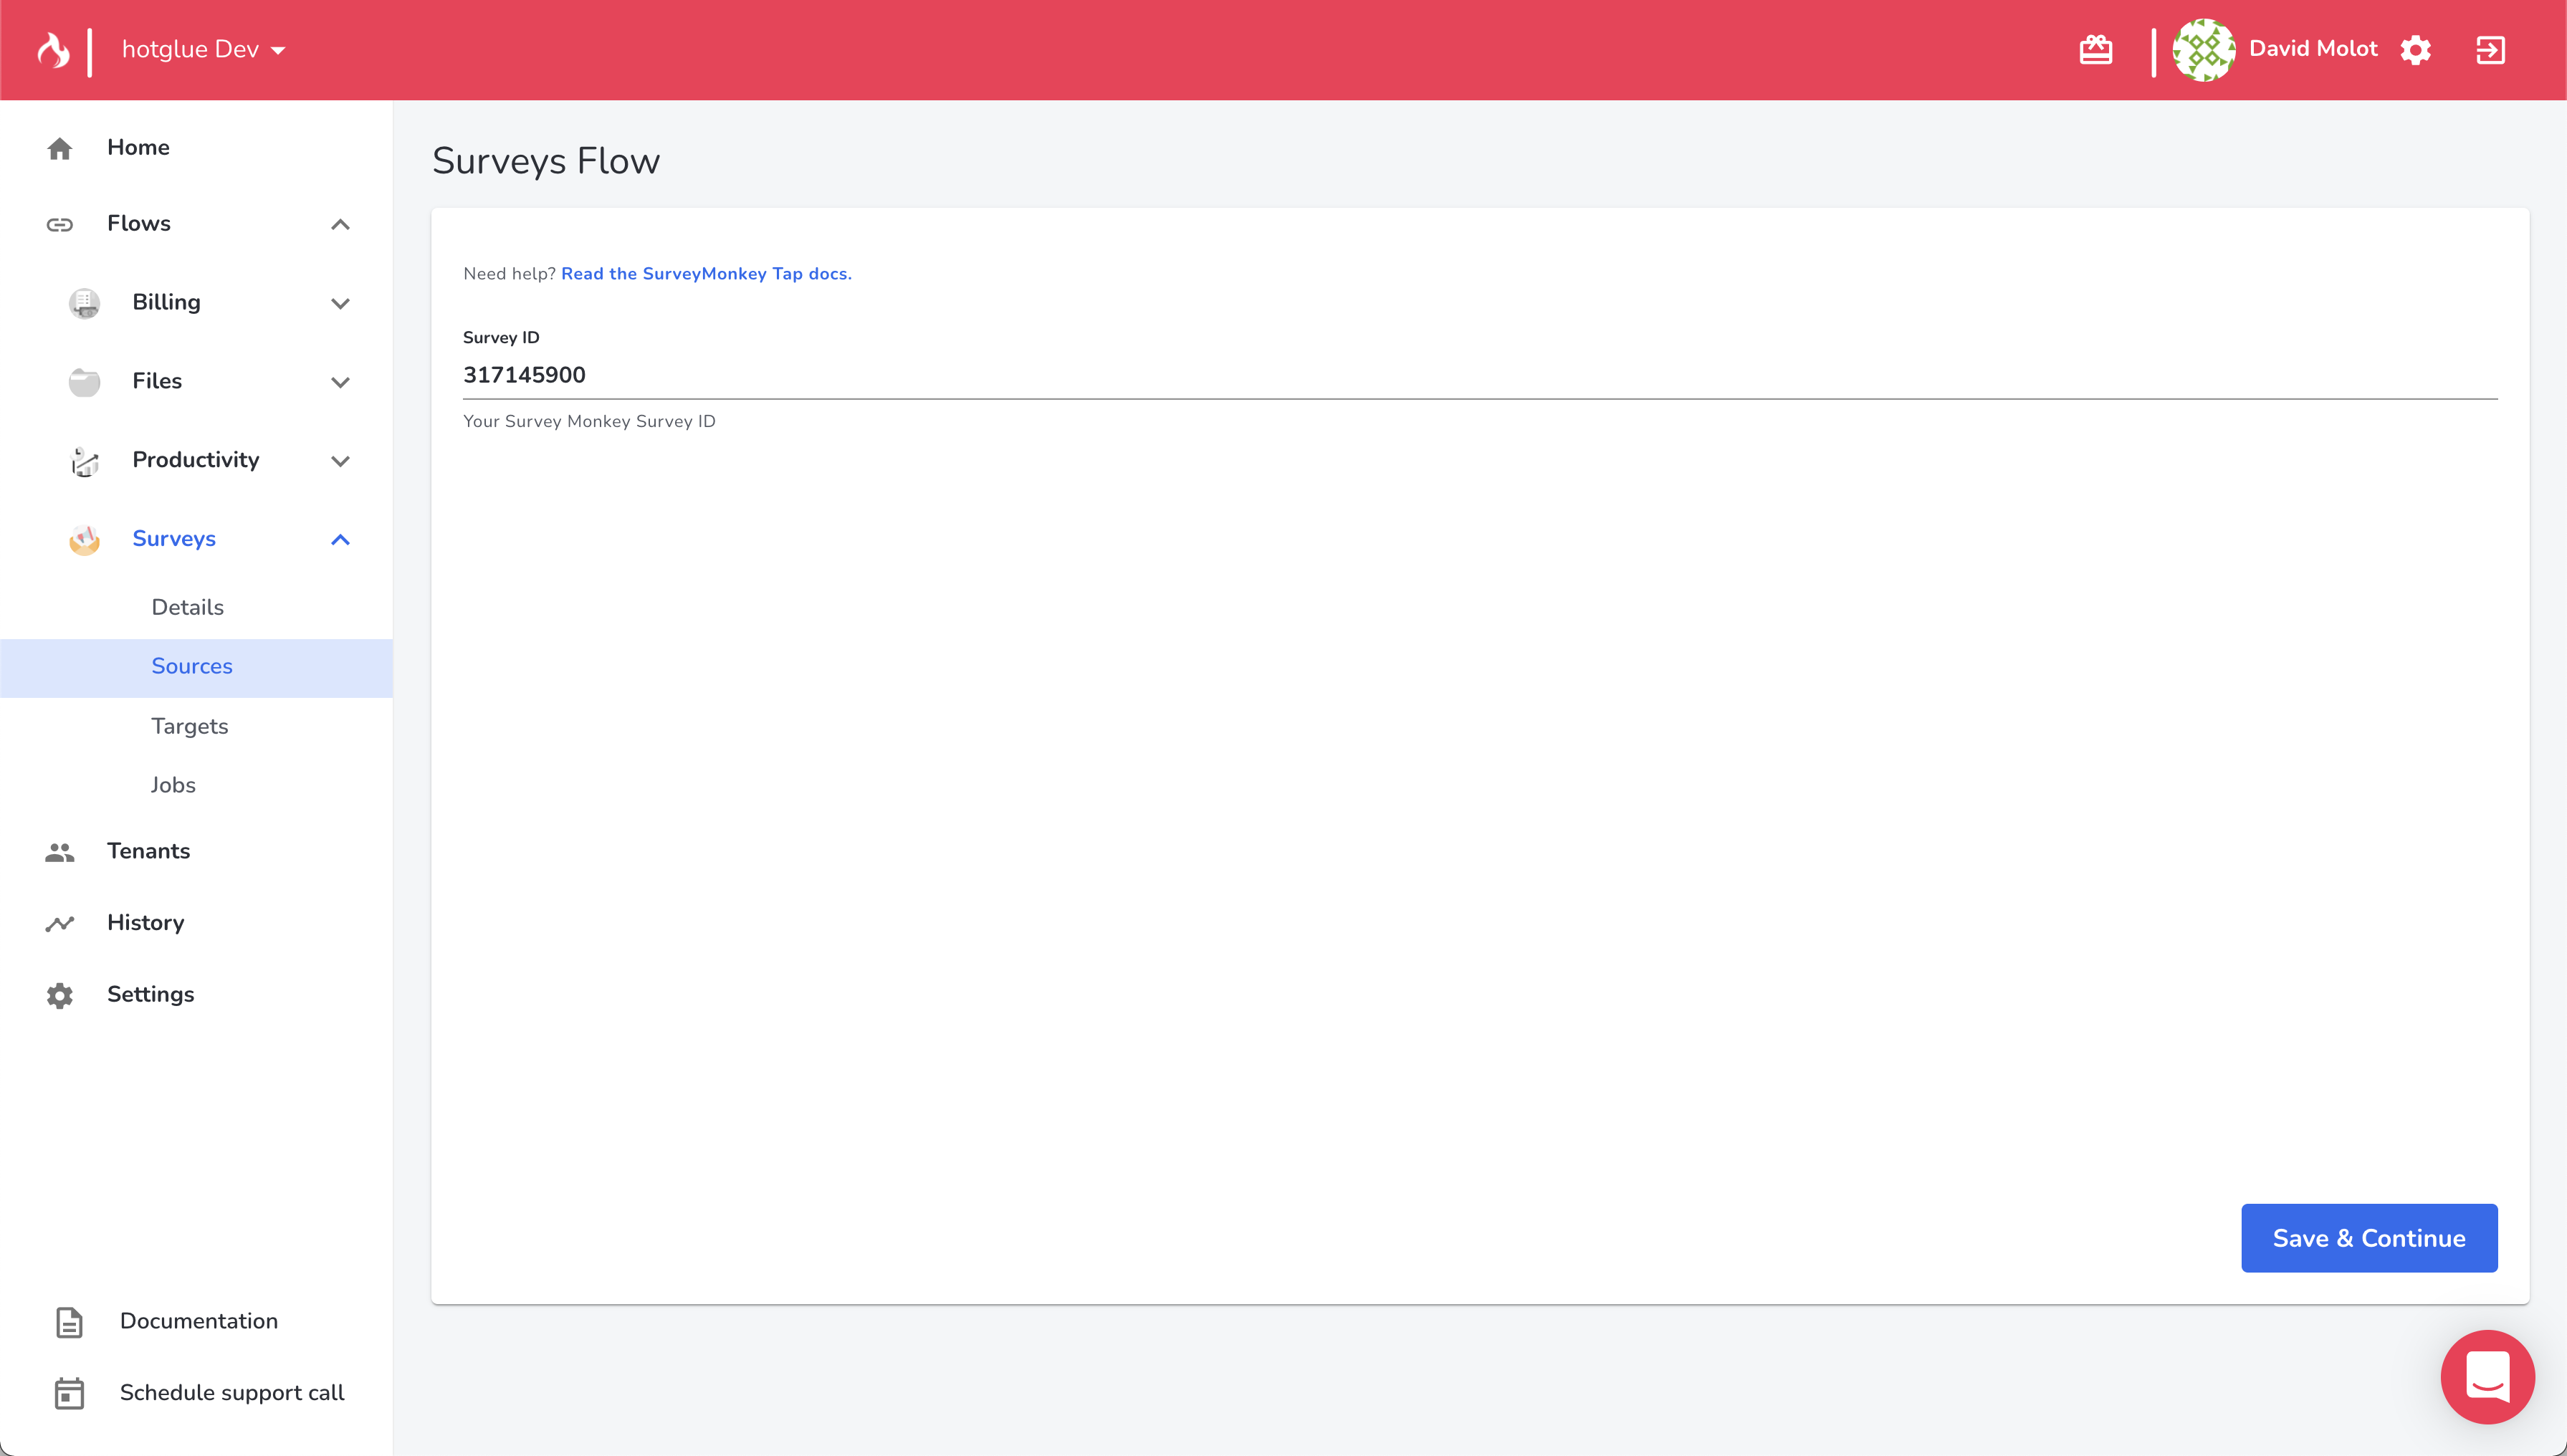
Task: Open the SurveyMonkey Tap docs link
Action: coord(706,274)
